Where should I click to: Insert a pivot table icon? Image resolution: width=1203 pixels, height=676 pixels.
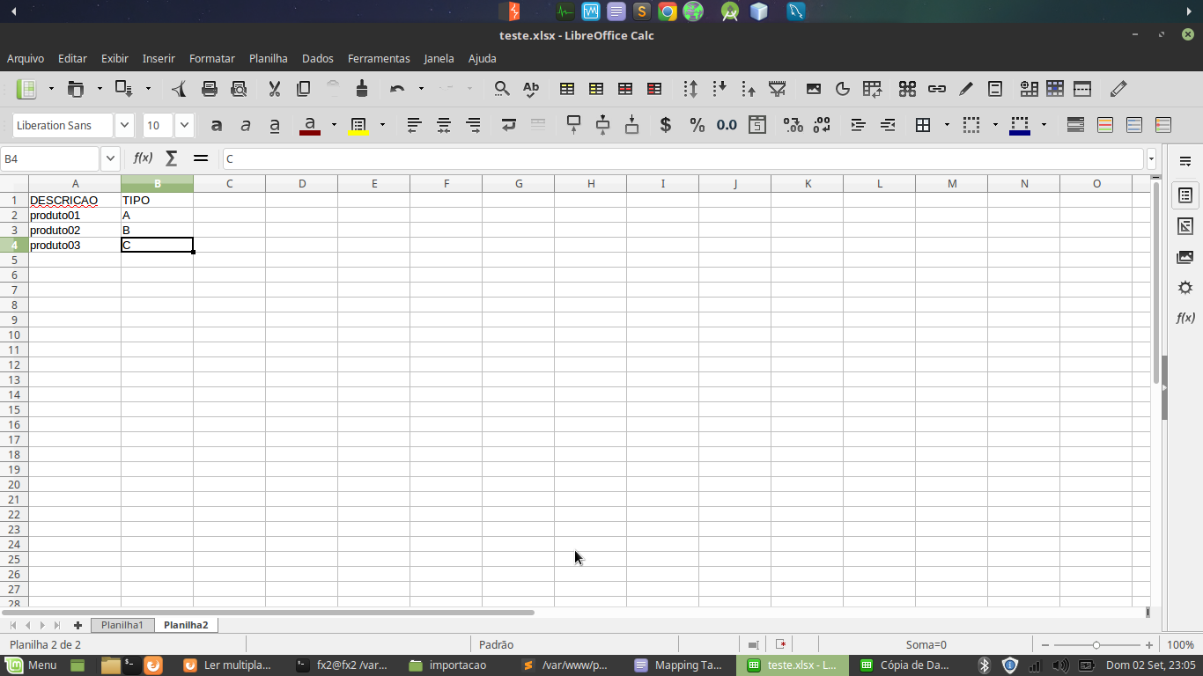872,89
